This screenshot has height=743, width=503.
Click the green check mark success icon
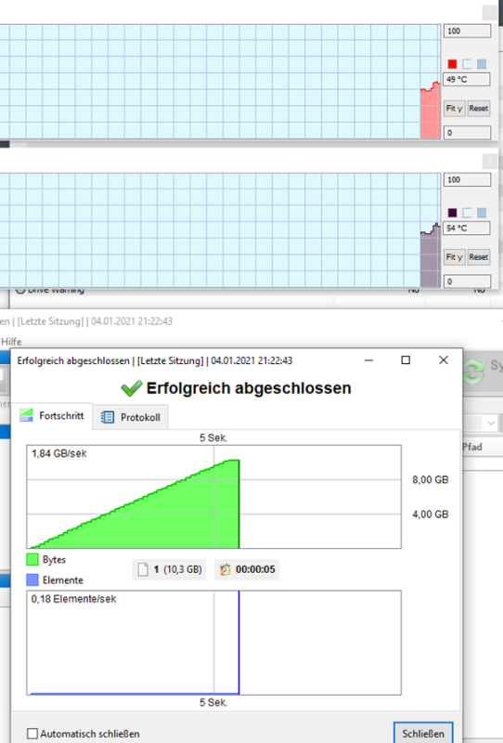click(x=131, y=388)
